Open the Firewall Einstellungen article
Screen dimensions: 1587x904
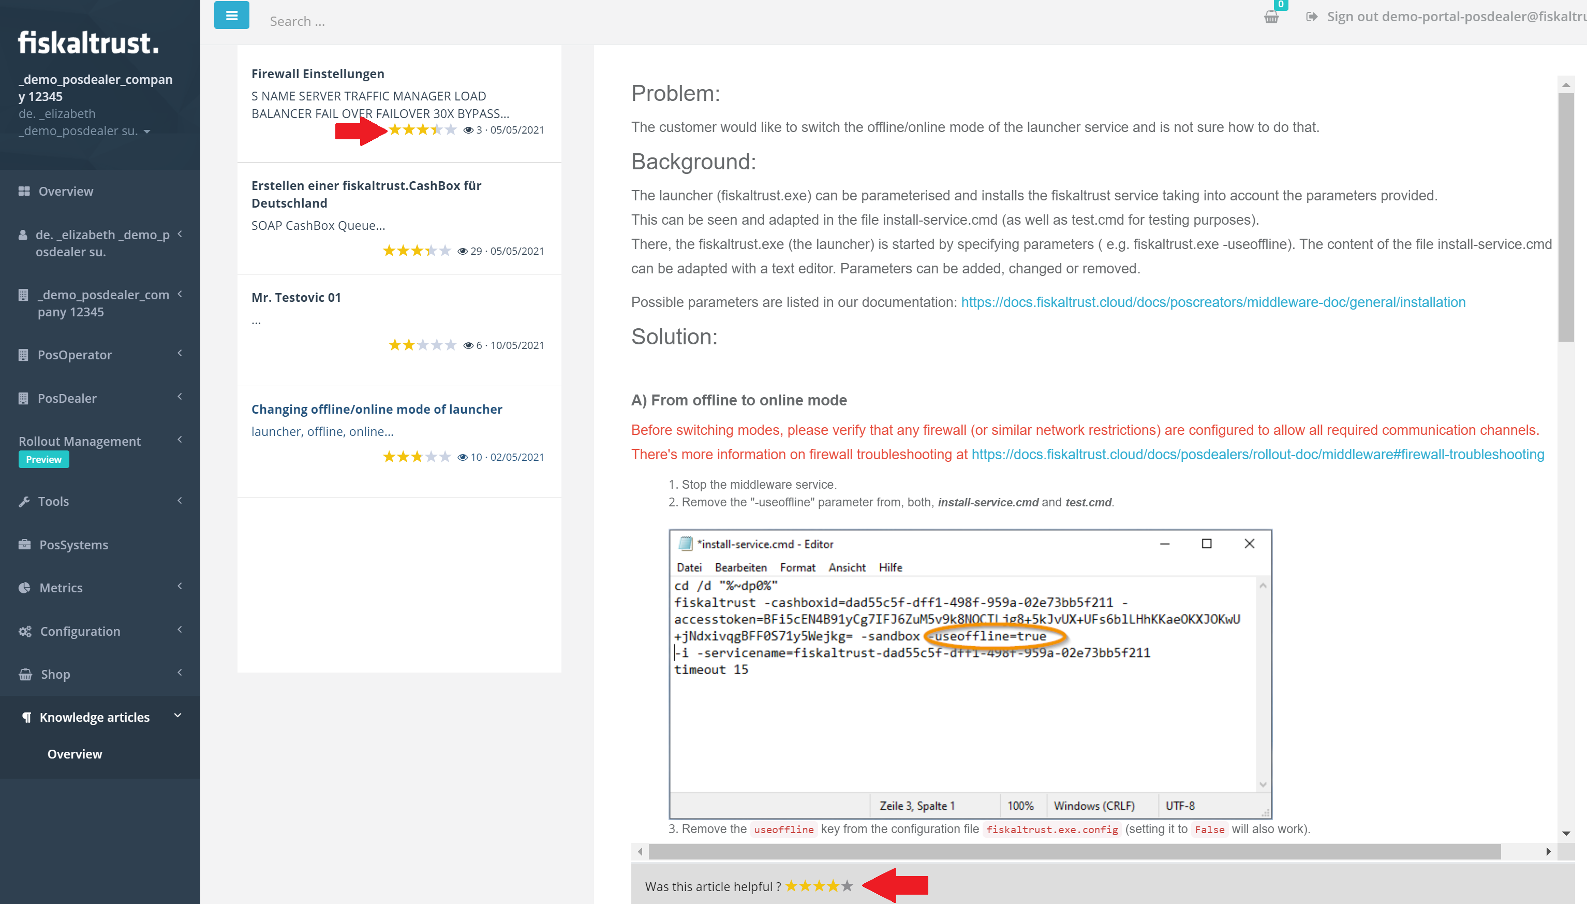tap(318, 74)
